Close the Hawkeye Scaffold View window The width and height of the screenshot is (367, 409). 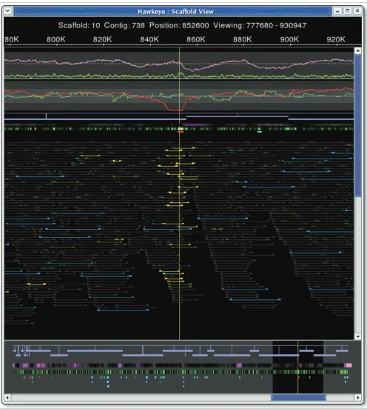[x=357, y=11]
